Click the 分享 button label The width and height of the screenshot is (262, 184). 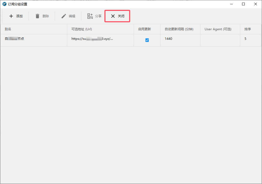98,16
